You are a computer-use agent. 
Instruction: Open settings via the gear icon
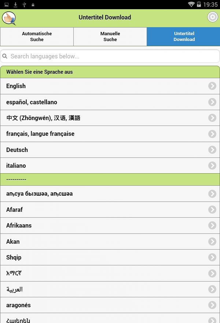(x=213, y=17)
